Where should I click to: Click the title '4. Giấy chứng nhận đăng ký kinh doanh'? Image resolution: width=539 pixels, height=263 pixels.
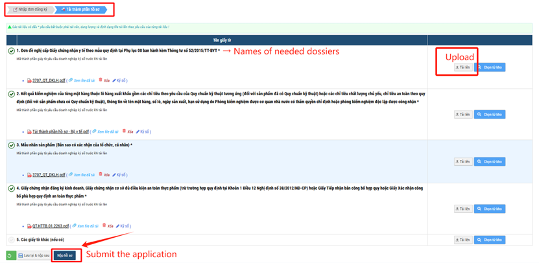click(220, 192)
